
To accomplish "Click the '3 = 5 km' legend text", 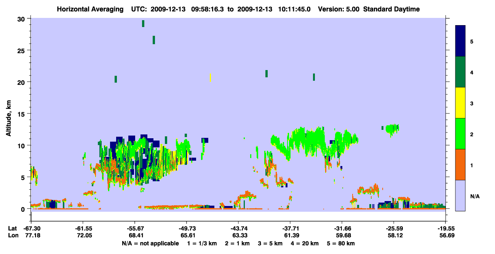I will (270, 243).
